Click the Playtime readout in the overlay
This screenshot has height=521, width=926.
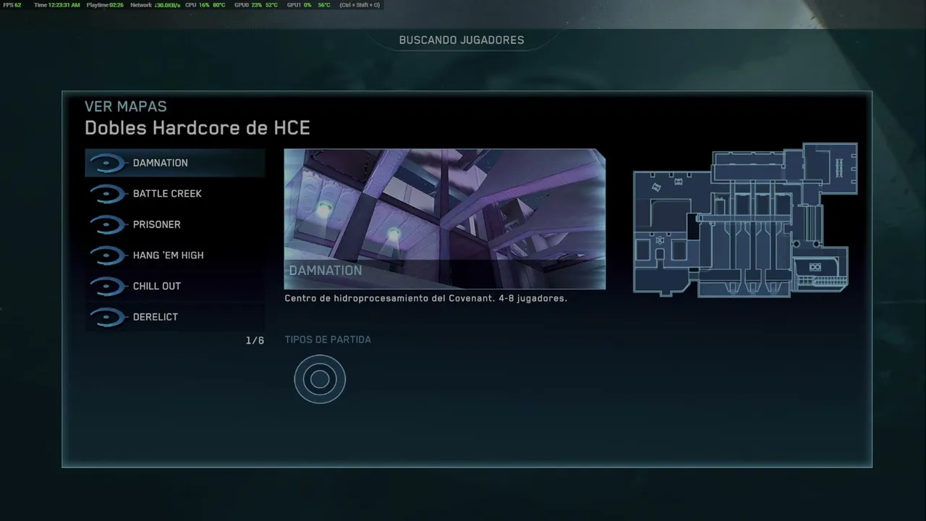(105, 5)
